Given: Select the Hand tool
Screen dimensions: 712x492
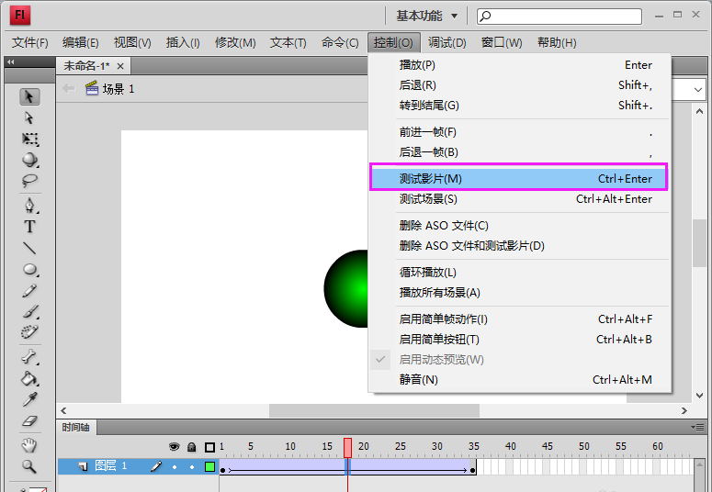Looking at the screenshot, I should [29, 445].
